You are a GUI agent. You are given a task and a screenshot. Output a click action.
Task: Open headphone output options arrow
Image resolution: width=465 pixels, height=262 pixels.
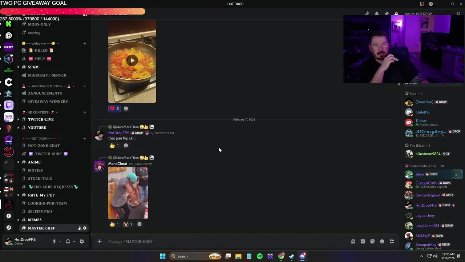tap(74, 241)
